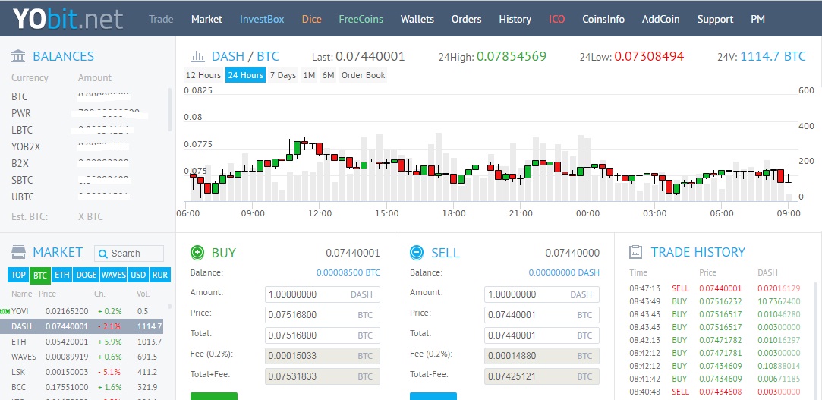Click the market Search field
Screen dimensions: 822x400
tap(129, 254)
